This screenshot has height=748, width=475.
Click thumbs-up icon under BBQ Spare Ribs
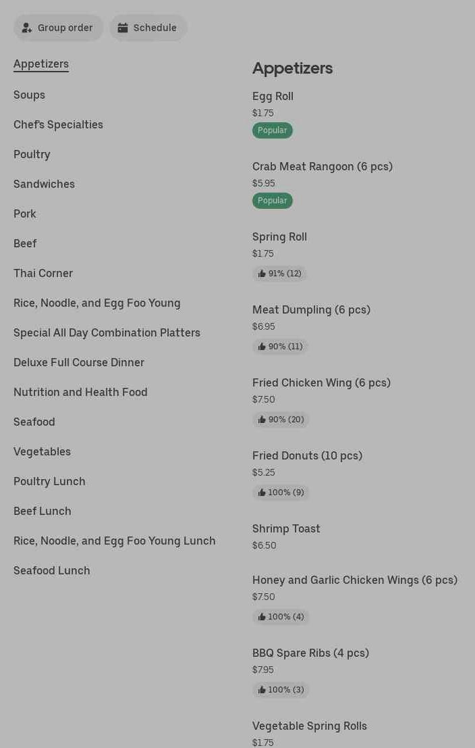point(262,690)
